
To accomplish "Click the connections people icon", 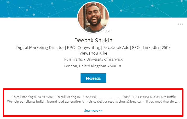I will click(120, 66).
